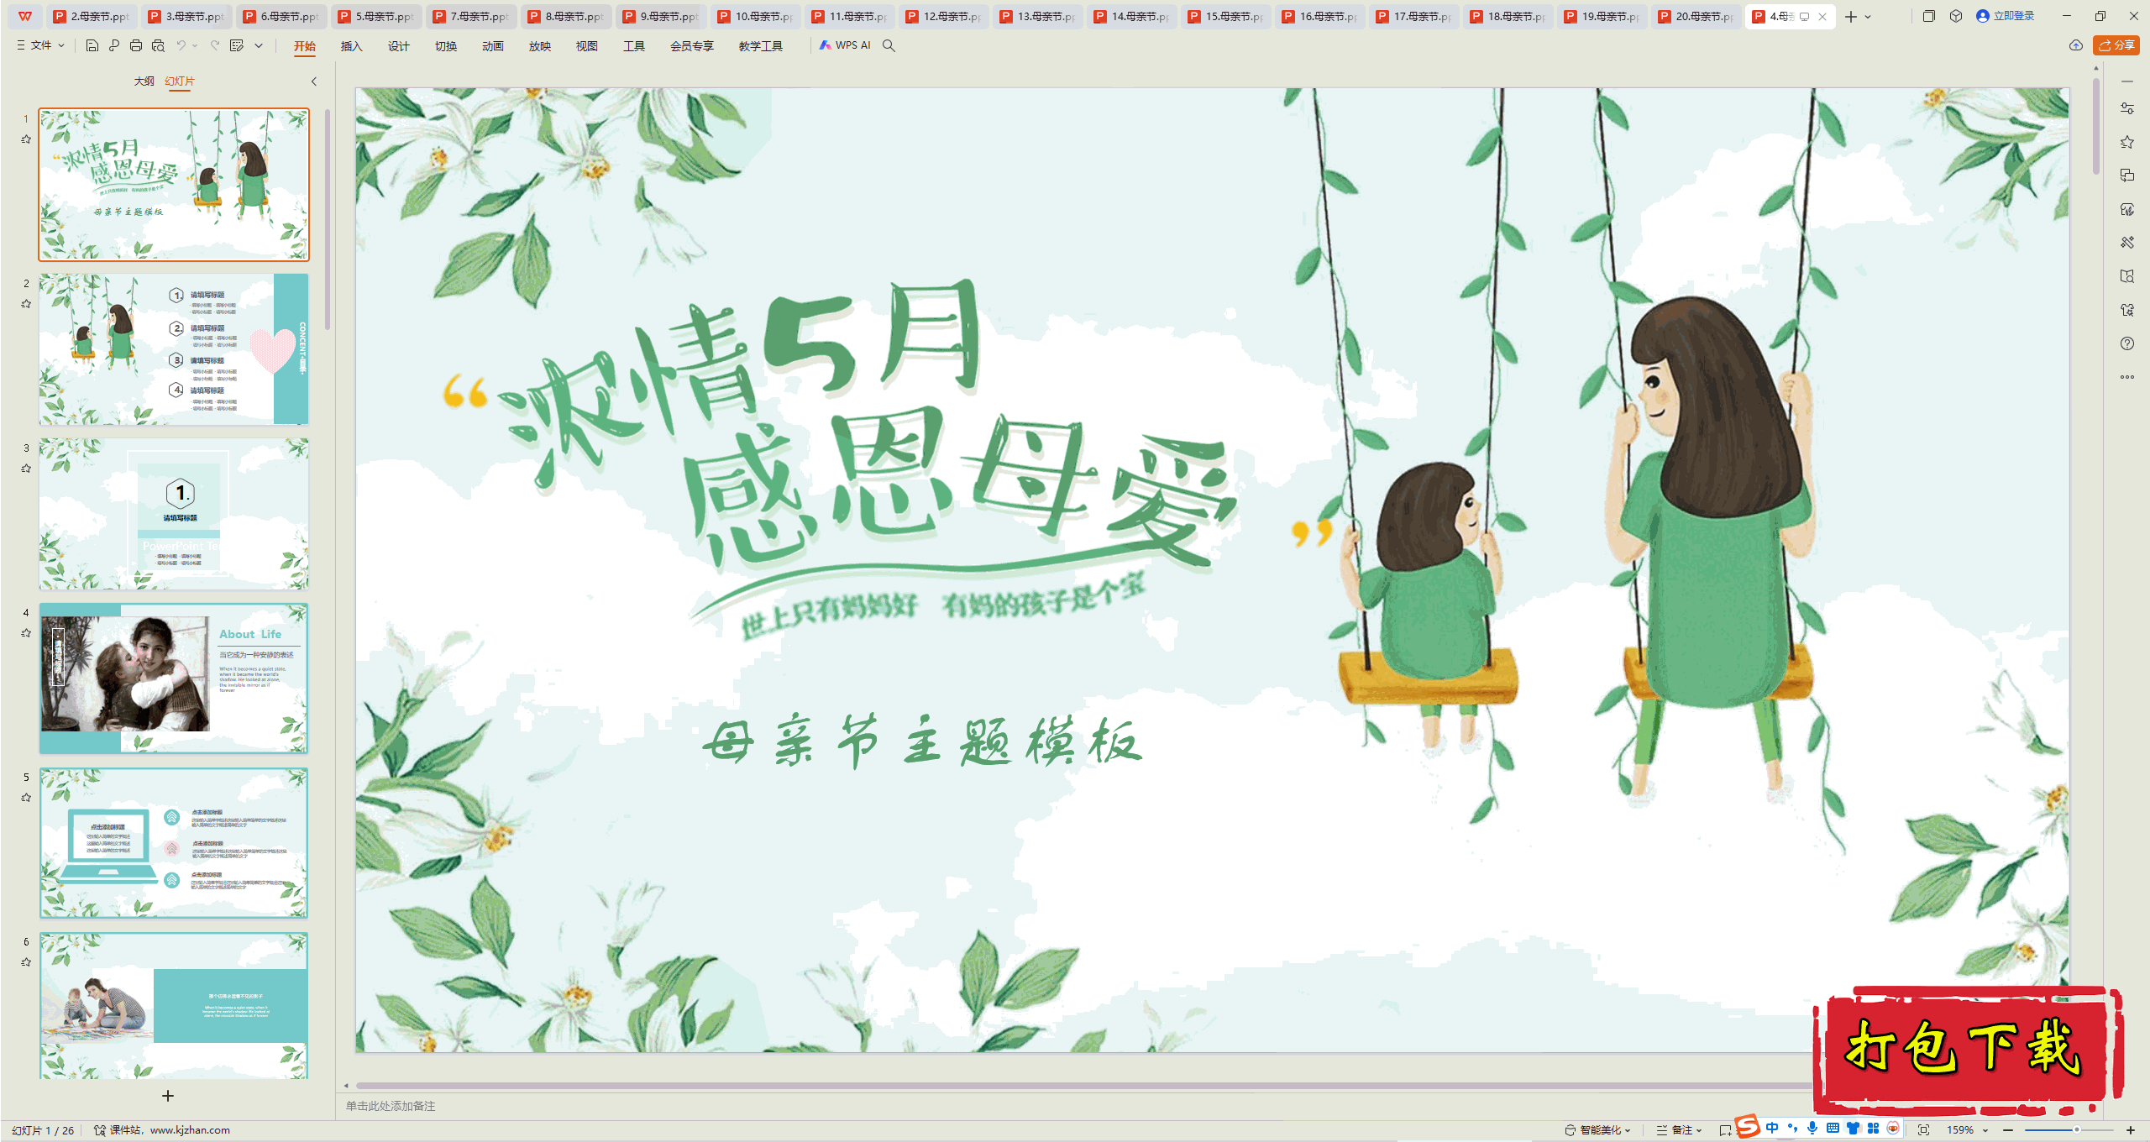Click the cloud upload icon
The image size is (2150, 1142).
coord(2076,45)
